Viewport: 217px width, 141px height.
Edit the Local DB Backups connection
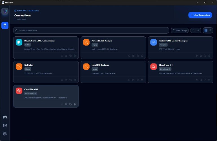(133, 80)
